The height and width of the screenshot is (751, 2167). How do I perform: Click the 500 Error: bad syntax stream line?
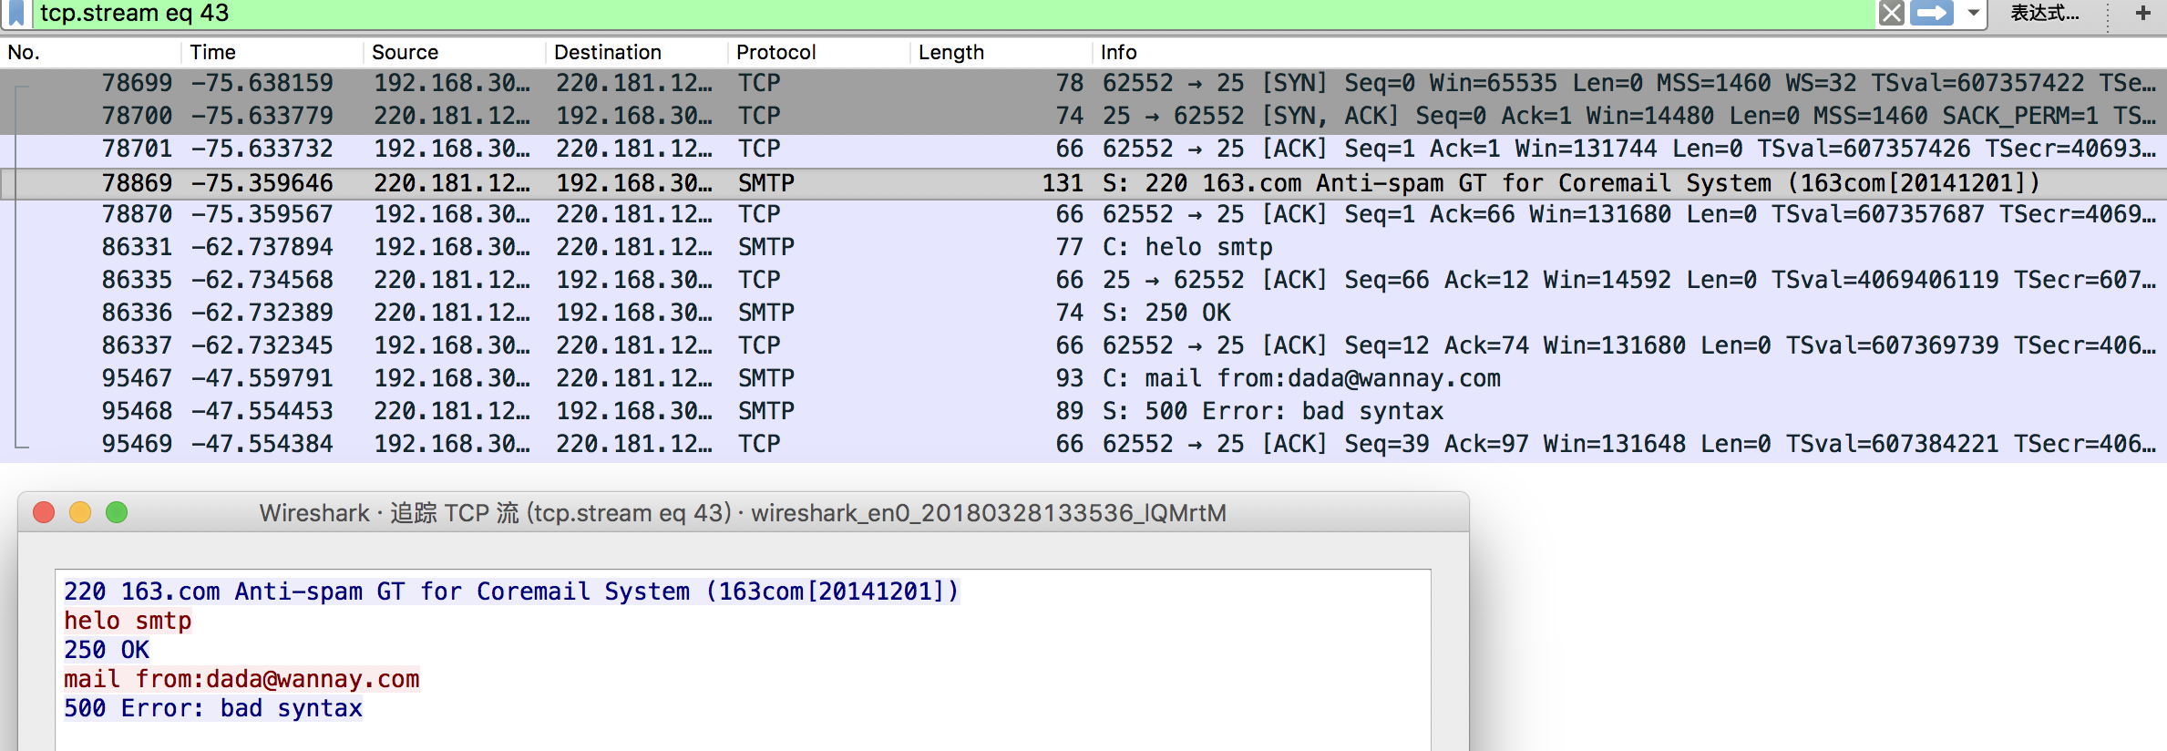(x=213, y=708)
